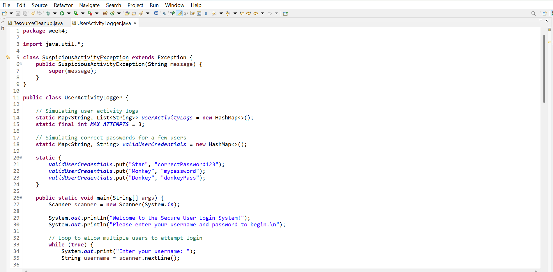Viewport: 553px width, 272px height.
Task: Click the magnifier quick access search icon
Action: click(x=533, y=13)
